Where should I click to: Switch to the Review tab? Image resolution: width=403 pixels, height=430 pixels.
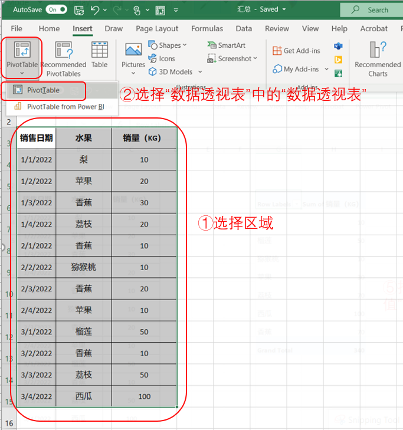[x=277, y=28]
